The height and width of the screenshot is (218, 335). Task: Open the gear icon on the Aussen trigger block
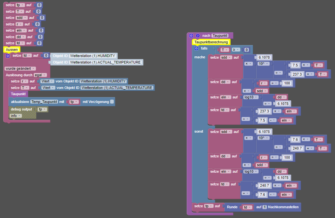(x=8, y=56)
